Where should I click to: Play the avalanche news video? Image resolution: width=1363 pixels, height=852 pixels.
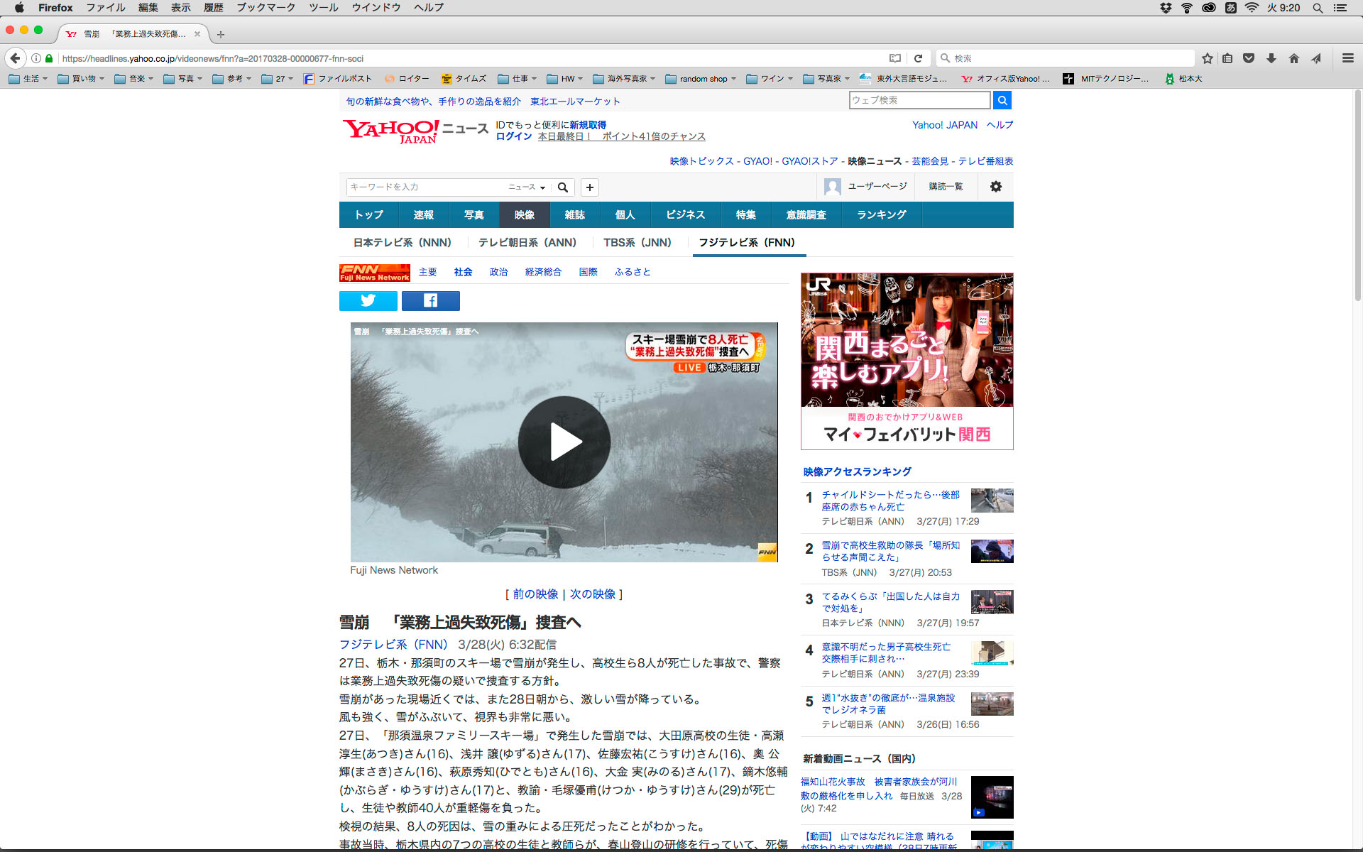[x=564, y=442]
